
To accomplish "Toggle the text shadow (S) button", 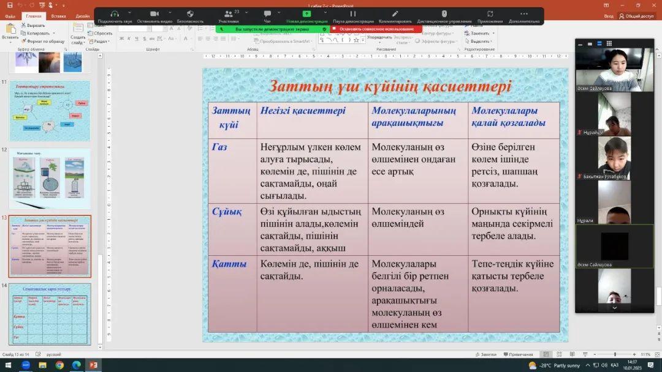I will (x=145, y=39).
